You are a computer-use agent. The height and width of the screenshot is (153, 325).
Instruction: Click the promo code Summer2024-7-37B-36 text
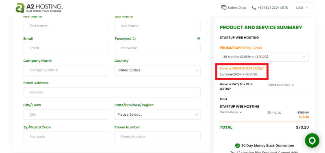tap(238, 74)
